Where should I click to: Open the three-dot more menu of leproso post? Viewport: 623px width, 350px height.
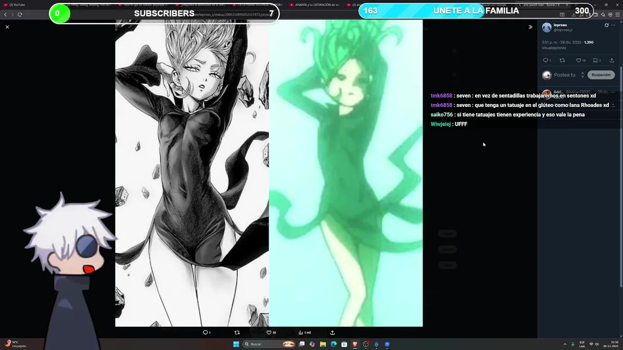(x=613, y=25)
